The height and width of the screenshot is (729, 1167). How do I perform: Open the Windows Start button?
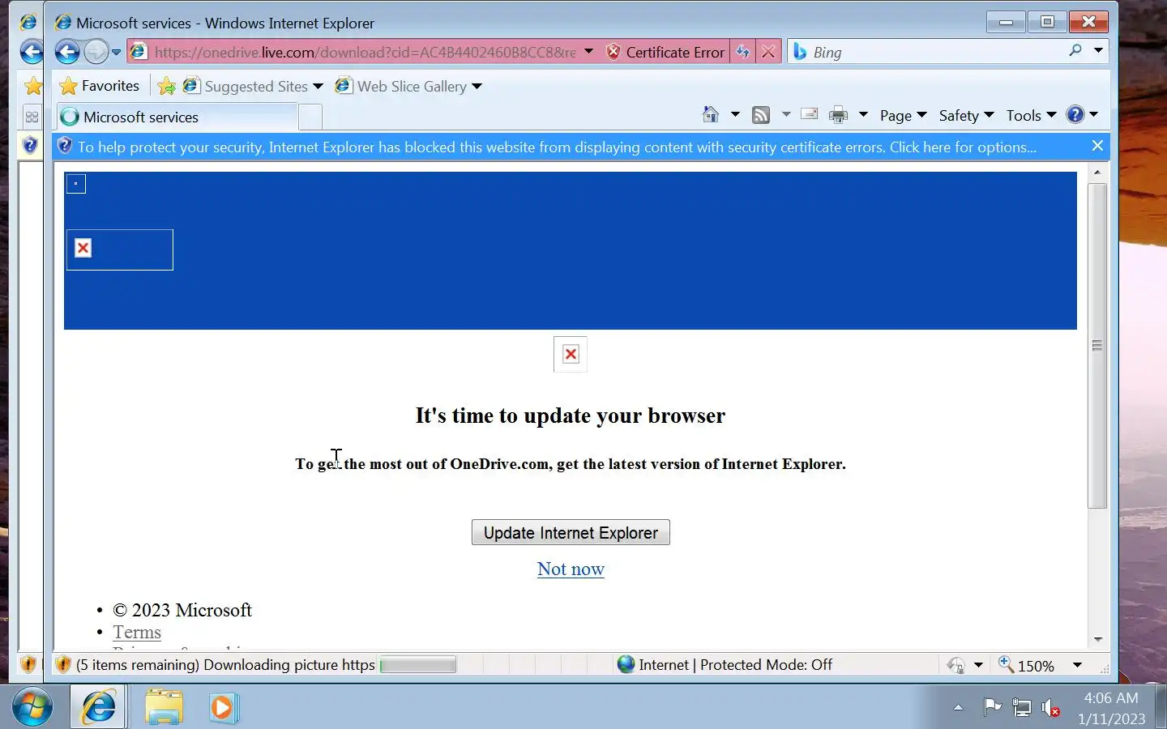pos(32,707)
